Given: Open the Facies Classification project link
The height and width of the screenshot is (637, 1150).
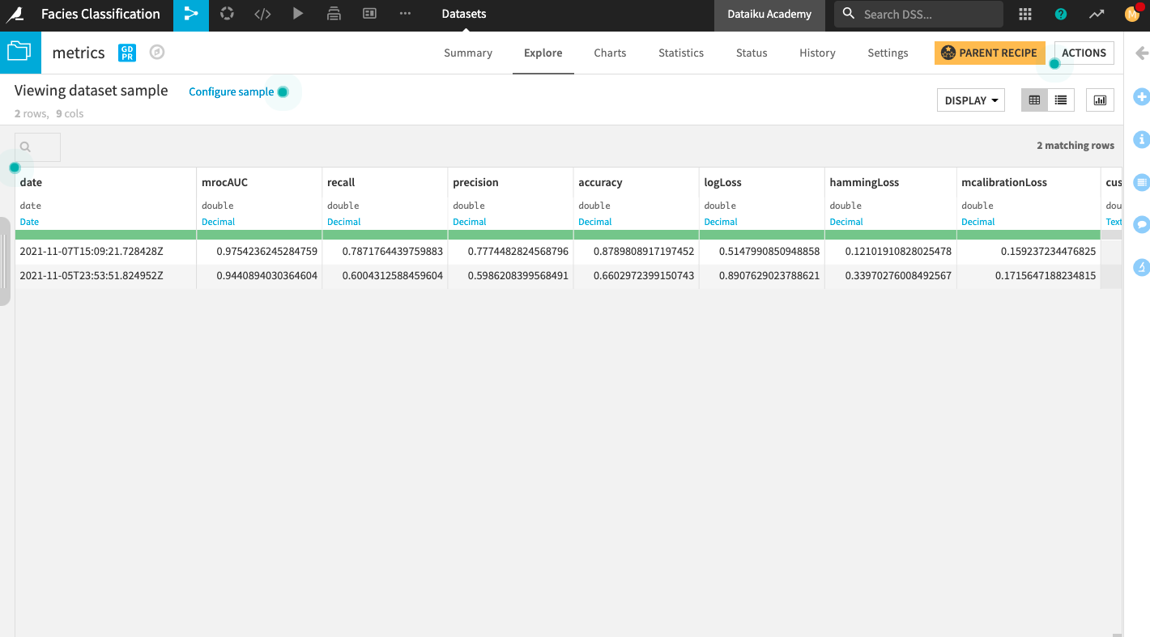Looking at the screenshot, I should pos(100,14).
